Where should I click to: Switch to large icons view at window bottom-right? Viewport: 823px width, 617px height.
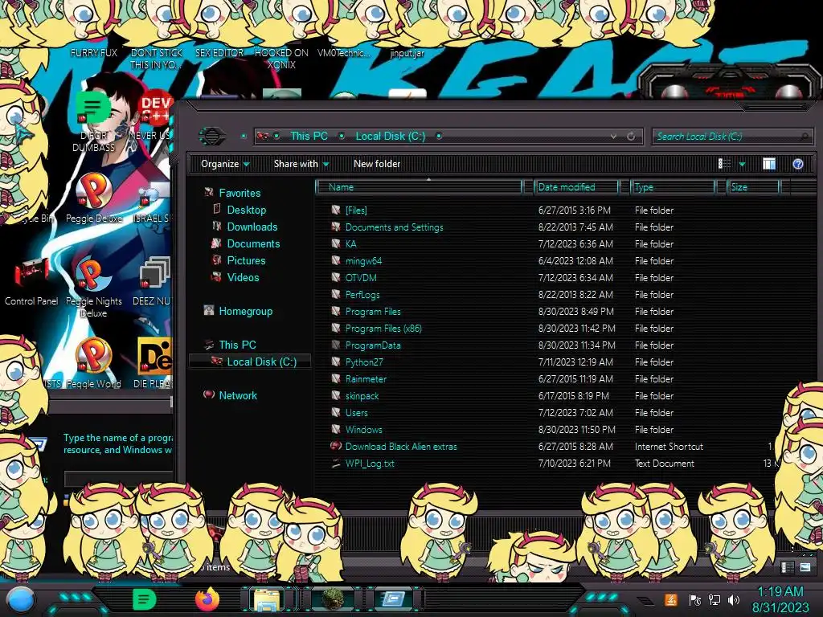[x=805, y=567]
